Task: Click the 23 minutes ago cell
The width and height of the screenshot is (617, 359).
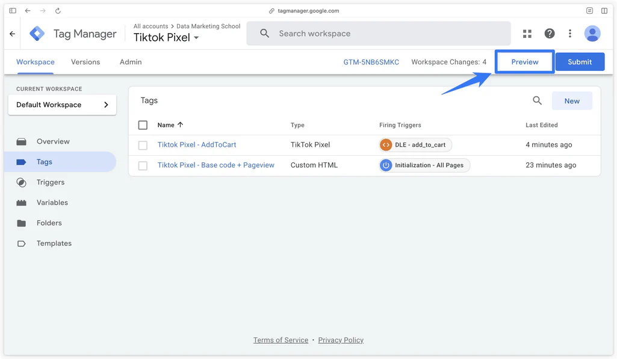Action: click(x=551, y=165)
